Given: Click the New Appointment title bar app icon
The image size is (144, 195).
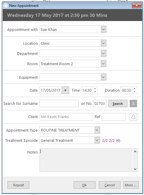Looking at the screenshot, I should [6, 6].
